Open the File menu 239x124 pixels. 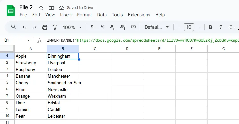click(23, 15)
